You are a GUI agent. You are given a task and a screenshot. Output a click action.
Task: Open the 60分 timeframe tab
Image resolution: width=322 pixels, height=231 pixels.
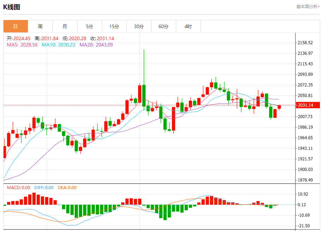point(163,26)
